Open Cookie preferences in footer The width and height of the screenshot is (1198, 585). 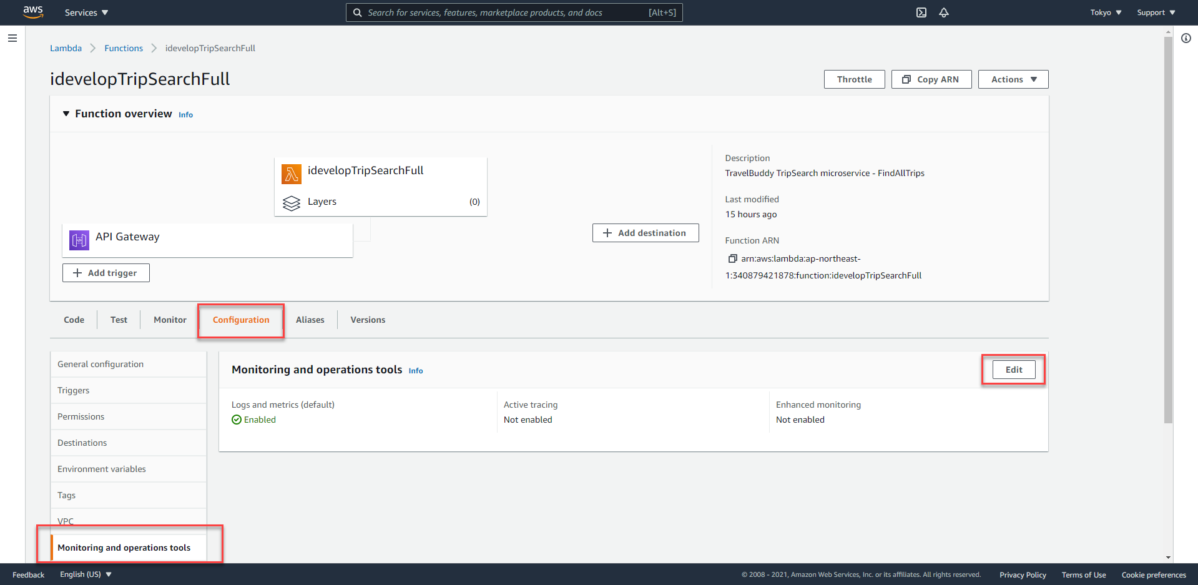[1154, 574]
